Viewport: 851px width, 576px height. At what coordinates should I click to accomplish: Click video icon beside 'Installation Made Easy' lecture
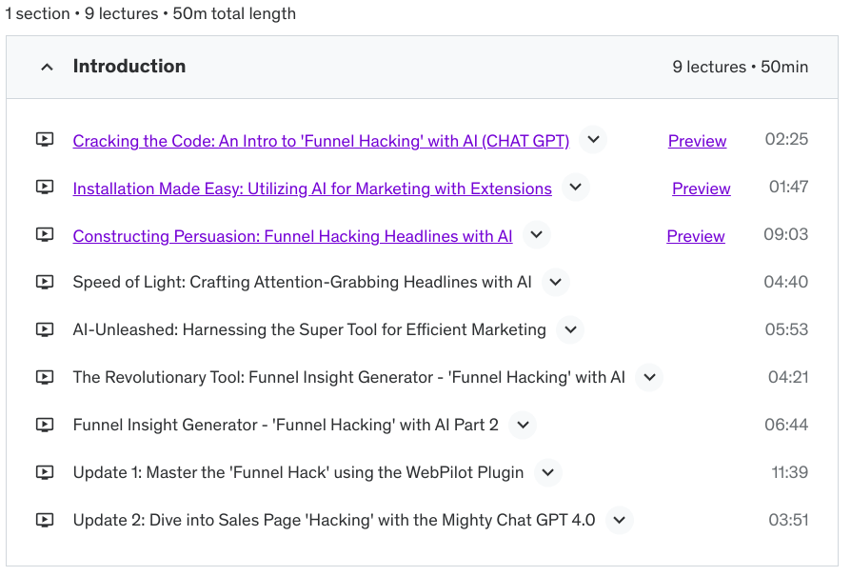(x=45, y=188)
